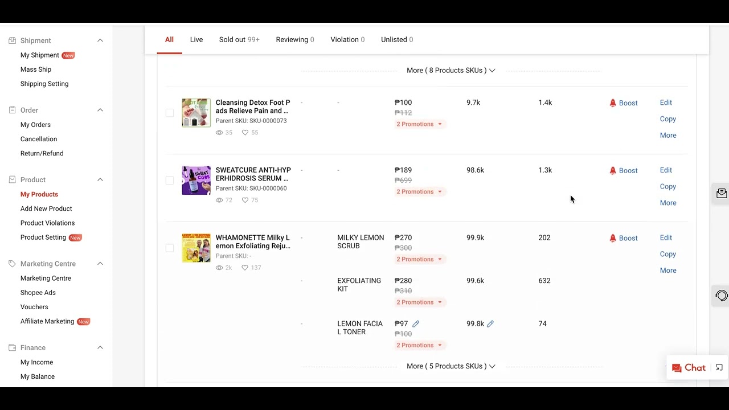Open 2 Promotions dropdown under ₱97 price
Viewport: 729px width, 410px height.
point(419,345)
